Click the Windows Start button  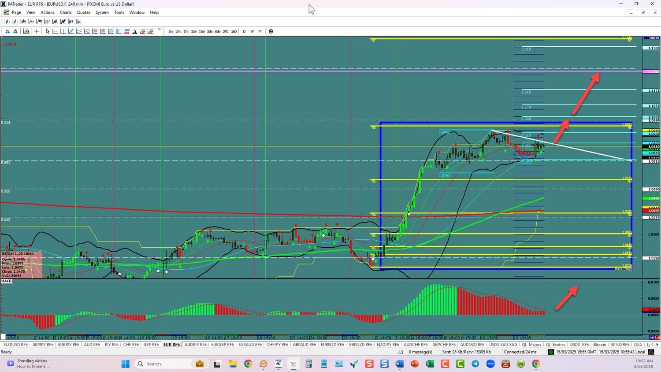(126, 364)
